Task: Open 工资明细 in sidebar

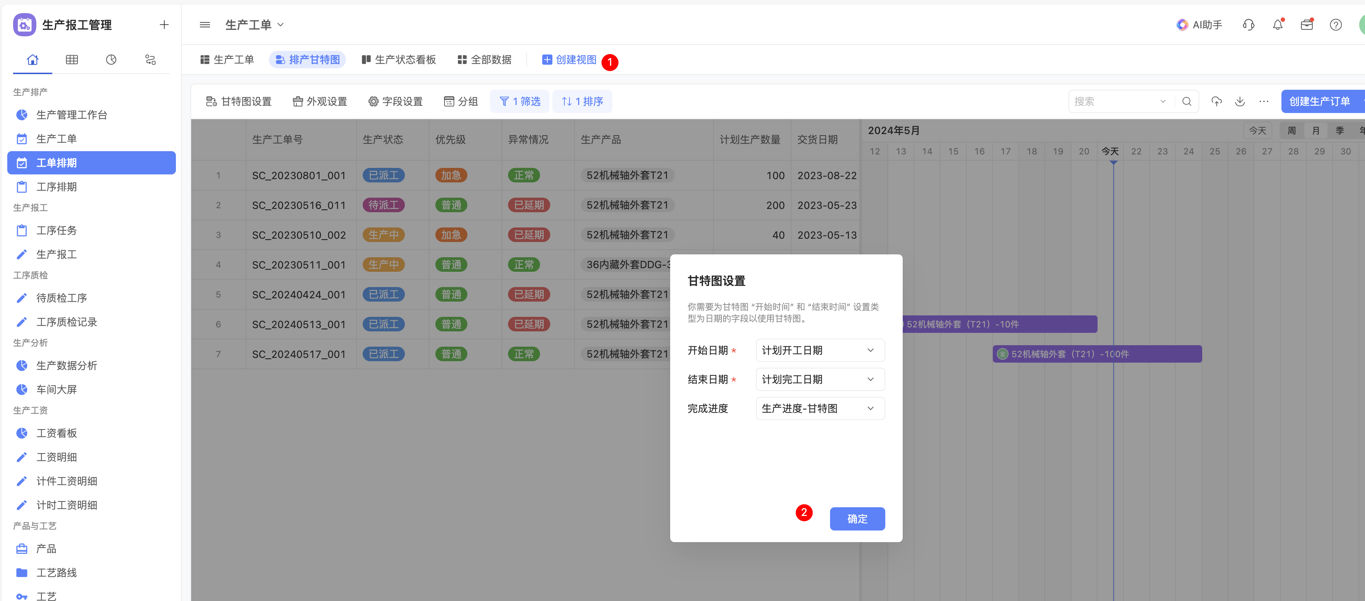Action: tap(92, 457)
